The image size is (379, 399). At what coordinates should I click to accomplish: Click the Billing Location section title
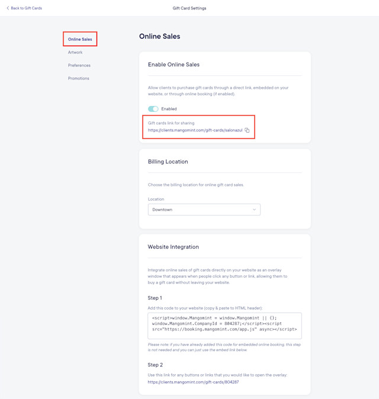click(168, 162)
